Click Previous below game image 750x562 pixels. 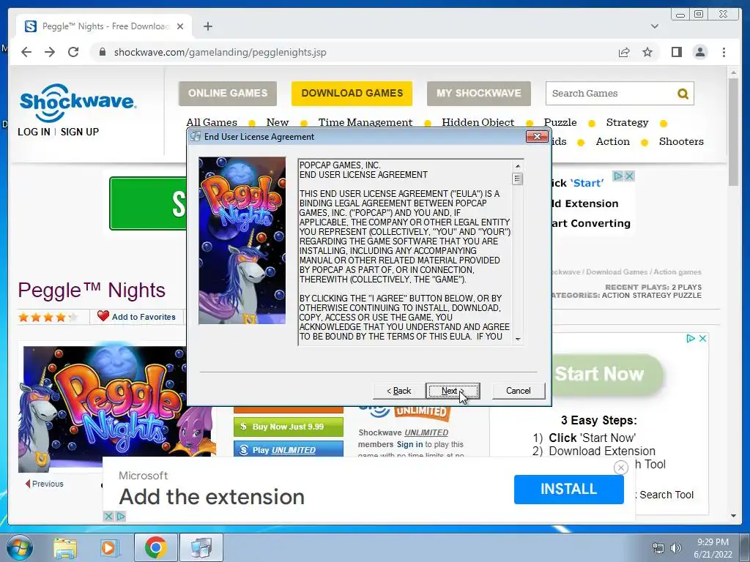(x=45, y=484)
